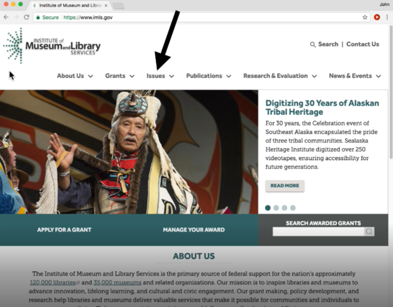Open the 120,000 libraries link
The width and height of the screenshot is (393, 307).
point(53,282)
